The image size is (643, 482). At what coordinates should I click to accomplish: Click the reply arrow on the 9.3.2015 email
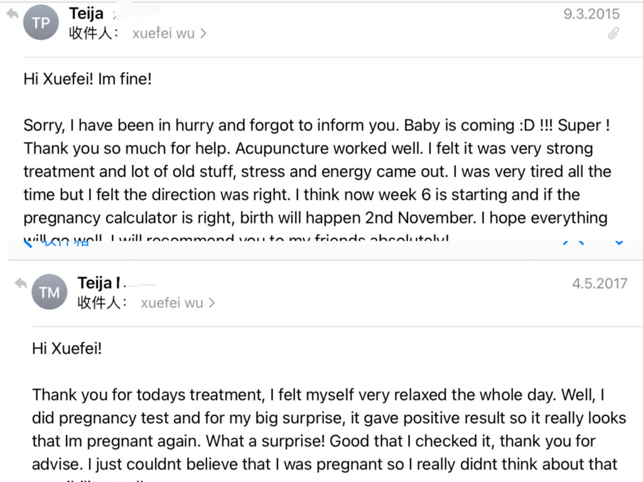12,14
